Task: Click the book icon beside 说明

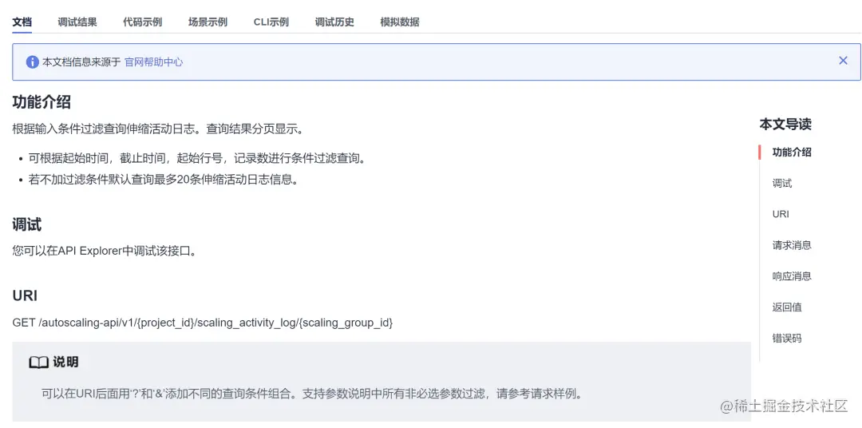Action: pos(38,363)
